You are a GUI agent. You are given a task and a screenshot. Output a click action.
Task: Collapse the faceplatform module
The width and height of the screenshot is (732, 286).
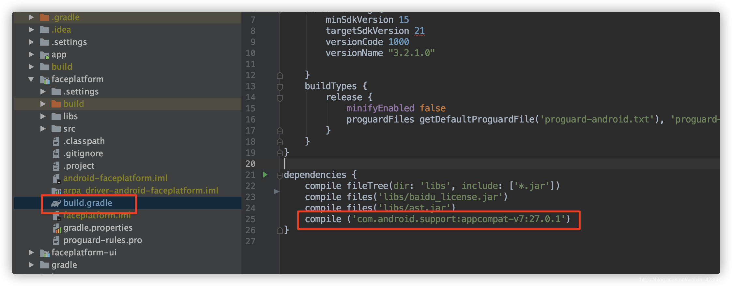coord(31,79)
